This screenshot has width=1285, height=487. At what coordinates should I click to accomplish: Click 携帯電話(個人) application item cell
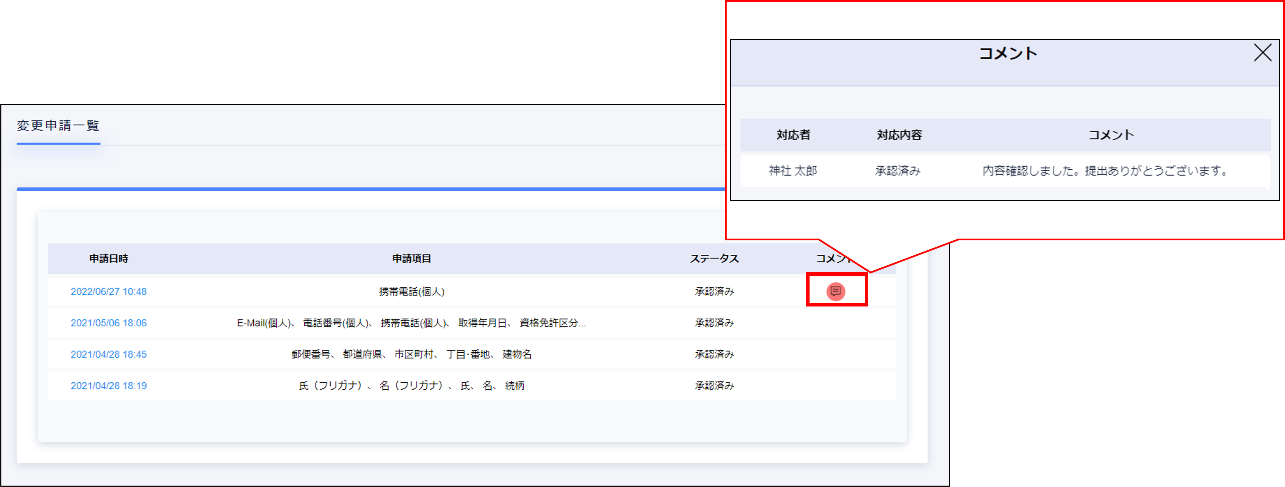coord(411,291)
